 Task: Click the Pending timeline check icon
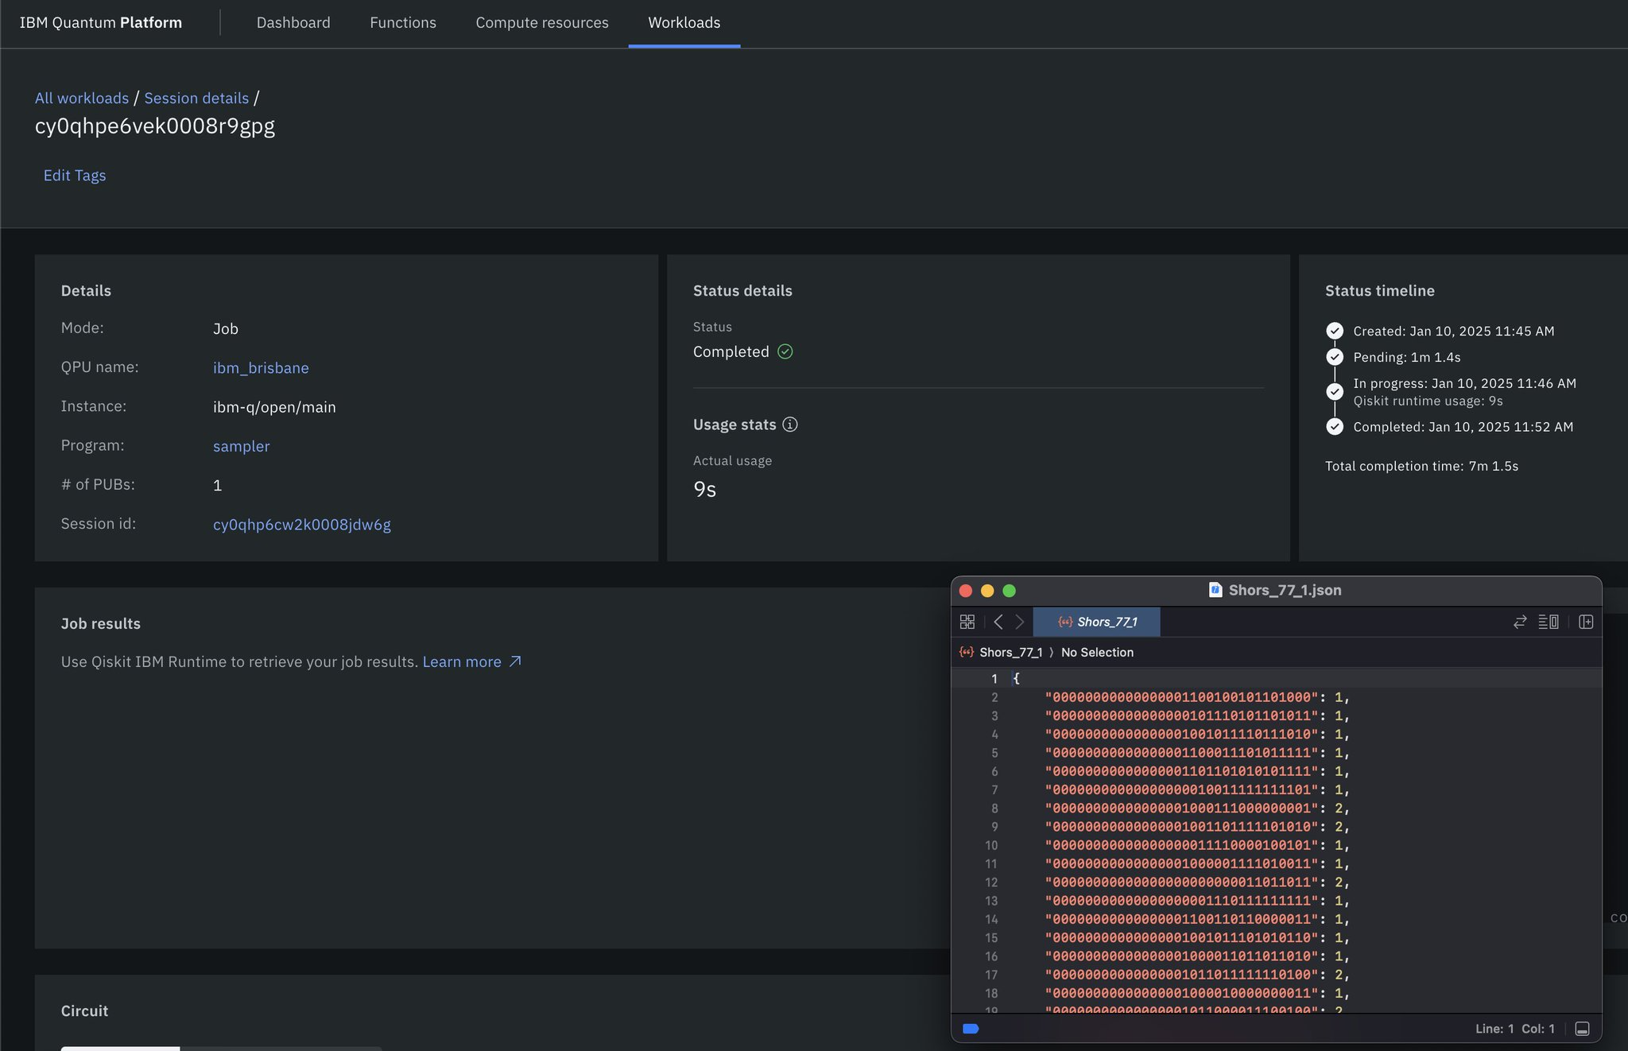point(1335,357)
